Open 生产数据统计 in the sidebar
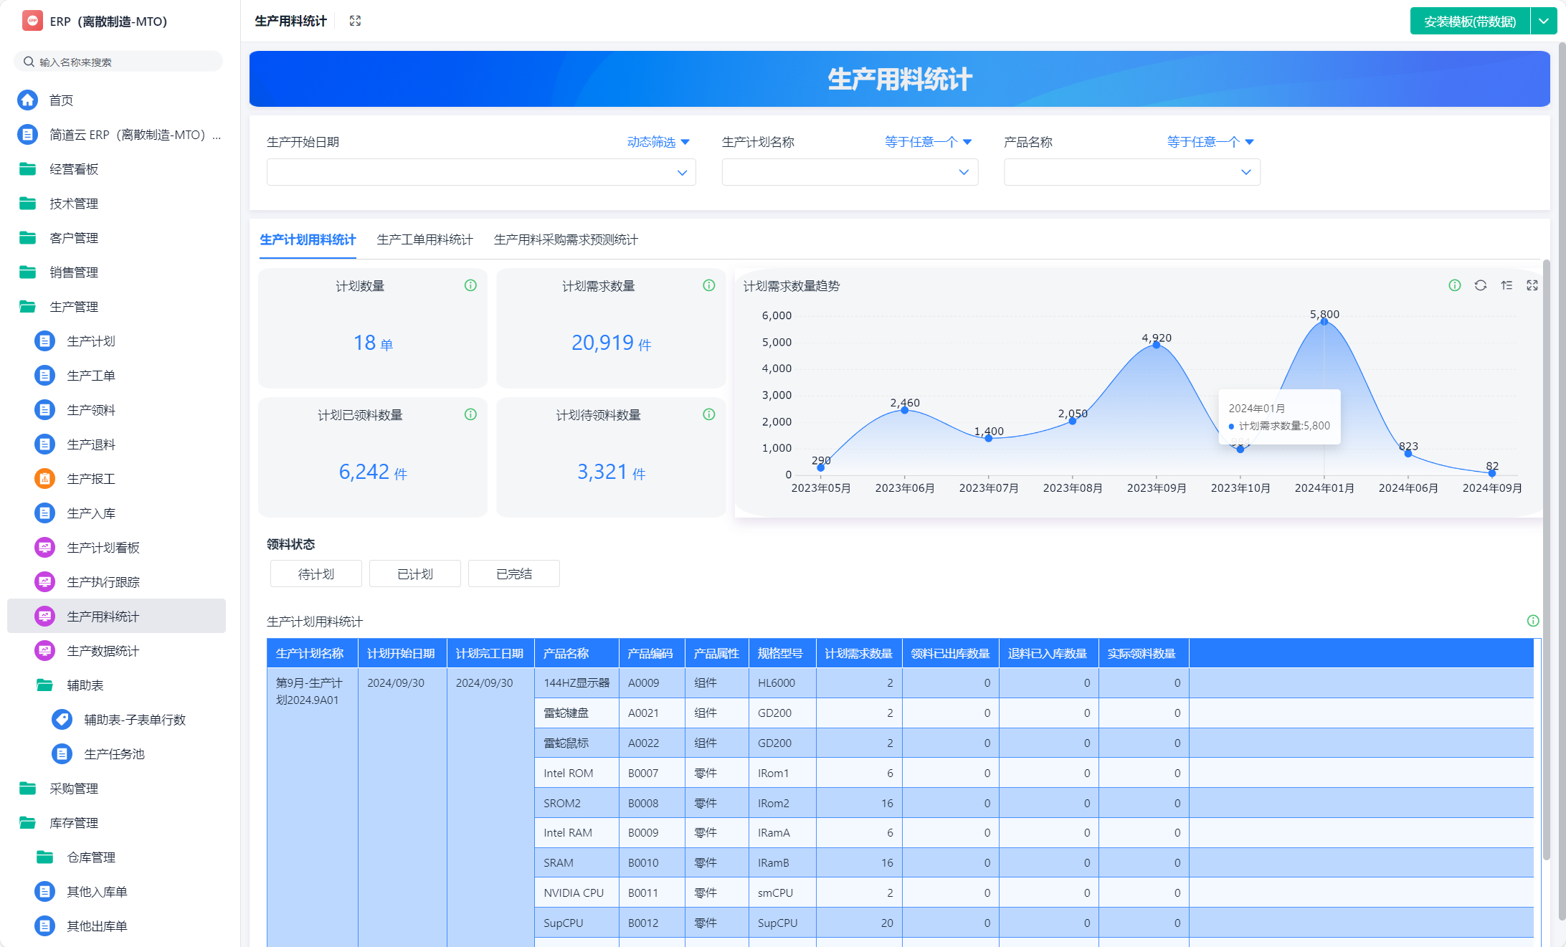Screen dimensions: 1566x947 point(103,650)
